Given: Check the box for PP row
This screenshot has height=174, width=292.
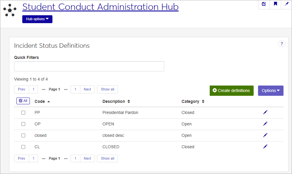Looking at the screenshot, I should (x=23, y=112).
